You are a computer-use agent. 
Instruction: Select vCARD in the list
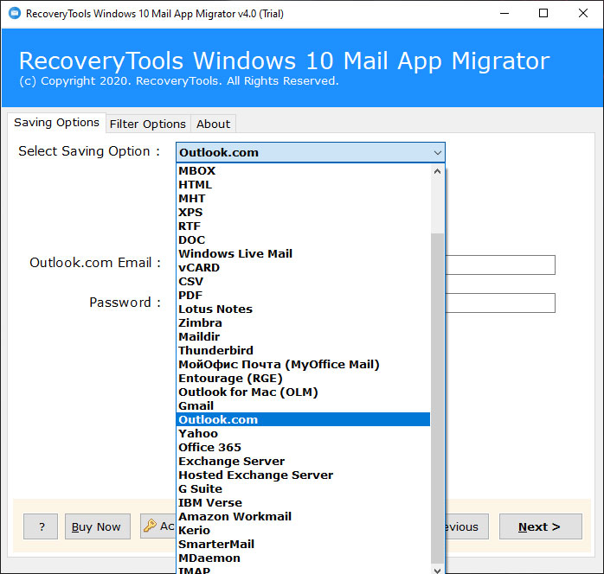[304, 268]
